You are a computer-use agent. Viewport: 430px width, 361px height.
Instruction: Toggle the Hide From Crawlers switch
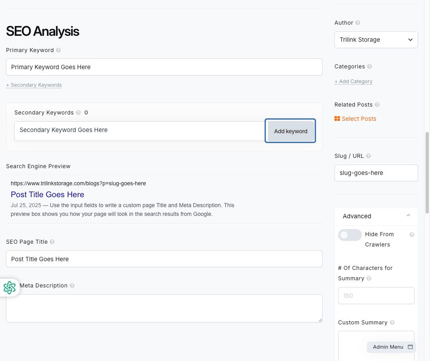click(x=350, y=235)
